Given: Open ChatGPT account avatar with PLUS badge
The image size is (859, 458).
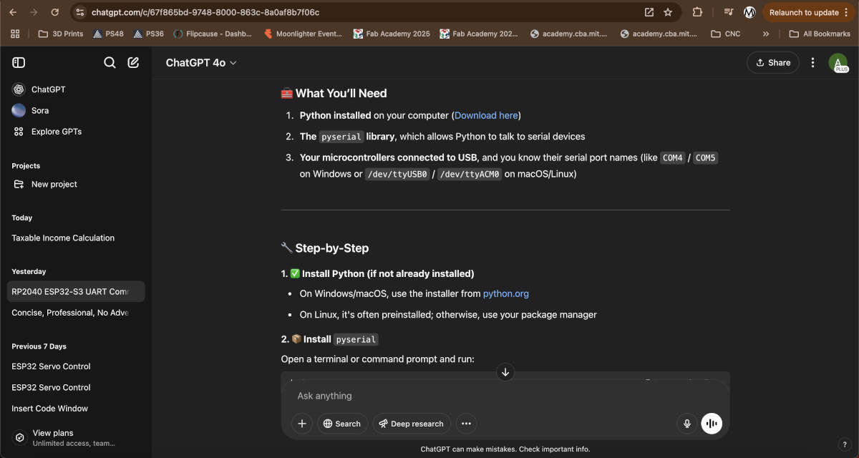Looking at the screenshot, I should click(x=838, y=63).
